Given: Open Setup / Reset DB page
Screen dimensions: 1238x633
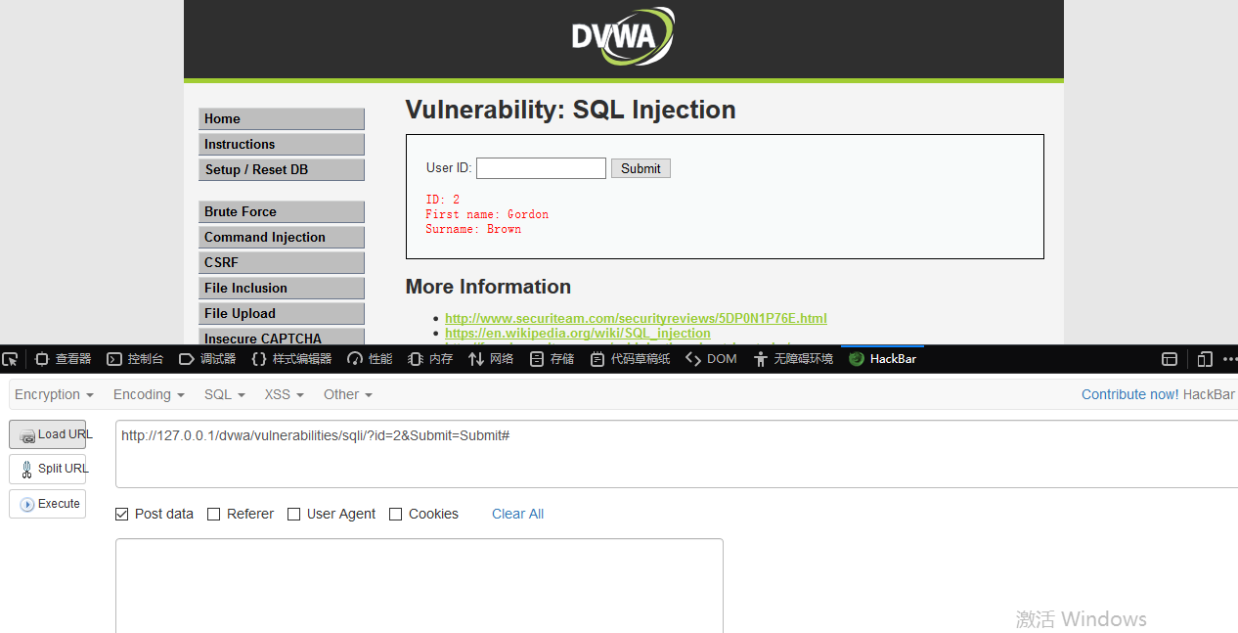Looking at the screenshot, I should point(282,170).
